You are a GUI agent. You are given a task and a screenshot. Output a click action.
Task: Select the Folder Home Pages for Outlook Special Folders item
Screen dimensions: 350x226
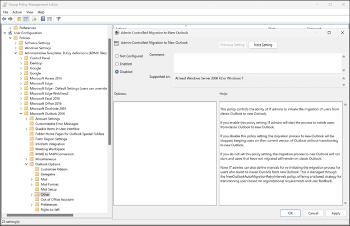(x=70, y=134)
